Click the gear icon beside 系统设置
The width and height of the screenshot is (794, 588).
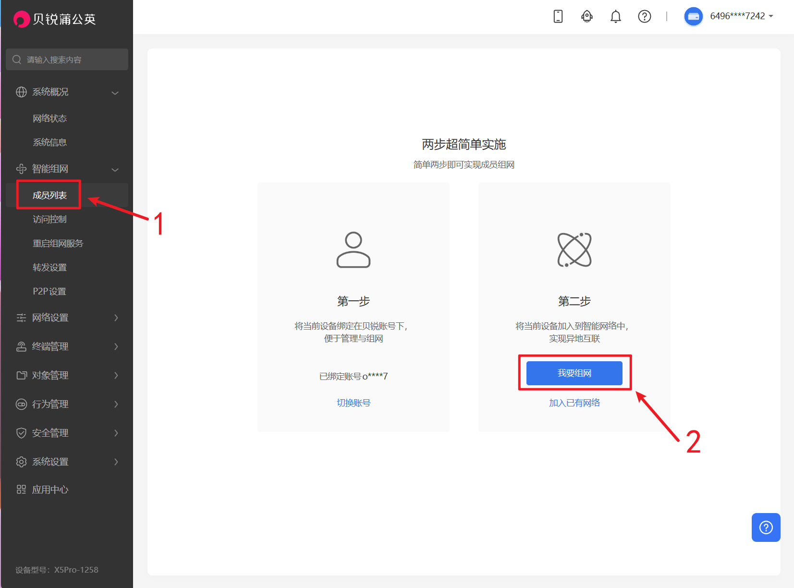pos(21,462)
